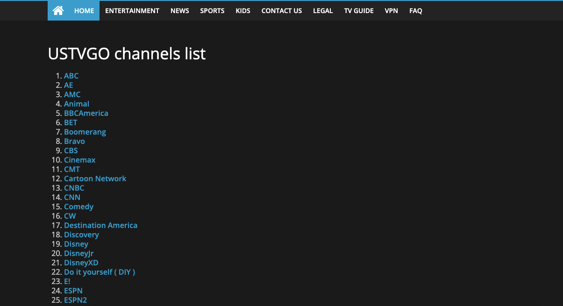This screenshot has height=306, width=563.
Task: Open the TV GUIDE page
Action: tap(359, 11)
